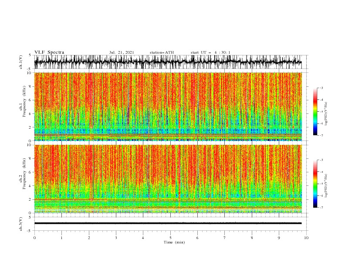Click the x-axis tick label "3"
The image size is (345, 267).
pos(116,238)
